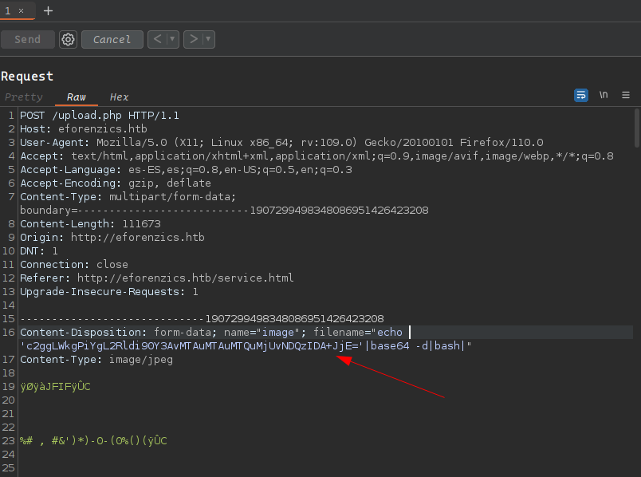Click the multipart boundary on line 15
Image resolution: width=641 pixels, height=477 pixels.
coord(202,319)
